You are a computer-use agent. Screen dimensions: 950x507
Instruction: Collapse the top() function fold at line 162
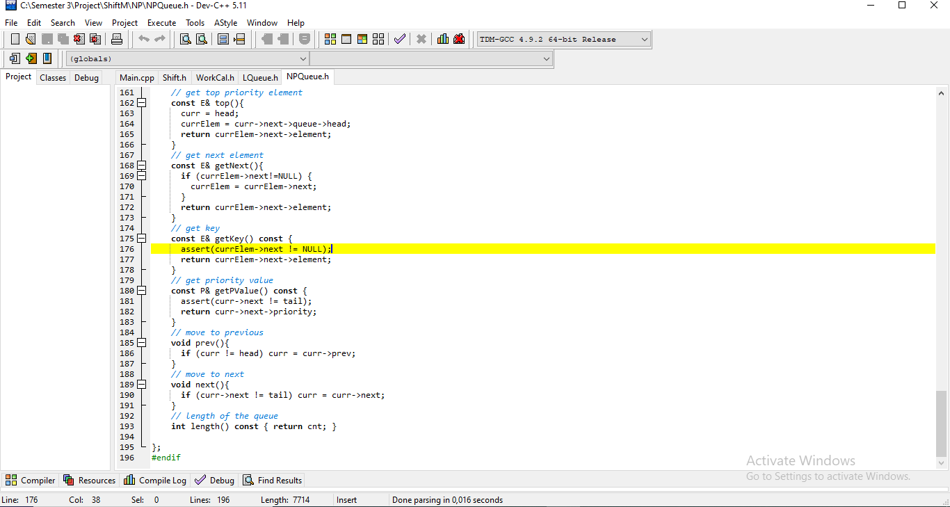tap(142, 103)
